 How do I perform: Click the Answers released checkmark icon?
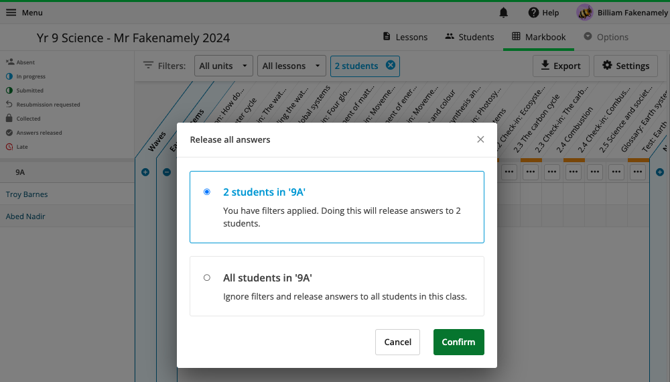(x=9, y=133)
